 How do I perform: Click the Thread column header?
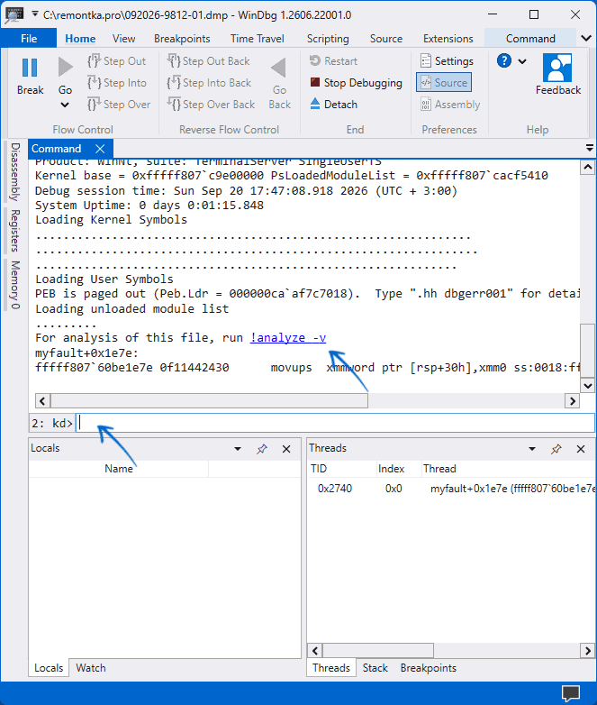point(439,469)
